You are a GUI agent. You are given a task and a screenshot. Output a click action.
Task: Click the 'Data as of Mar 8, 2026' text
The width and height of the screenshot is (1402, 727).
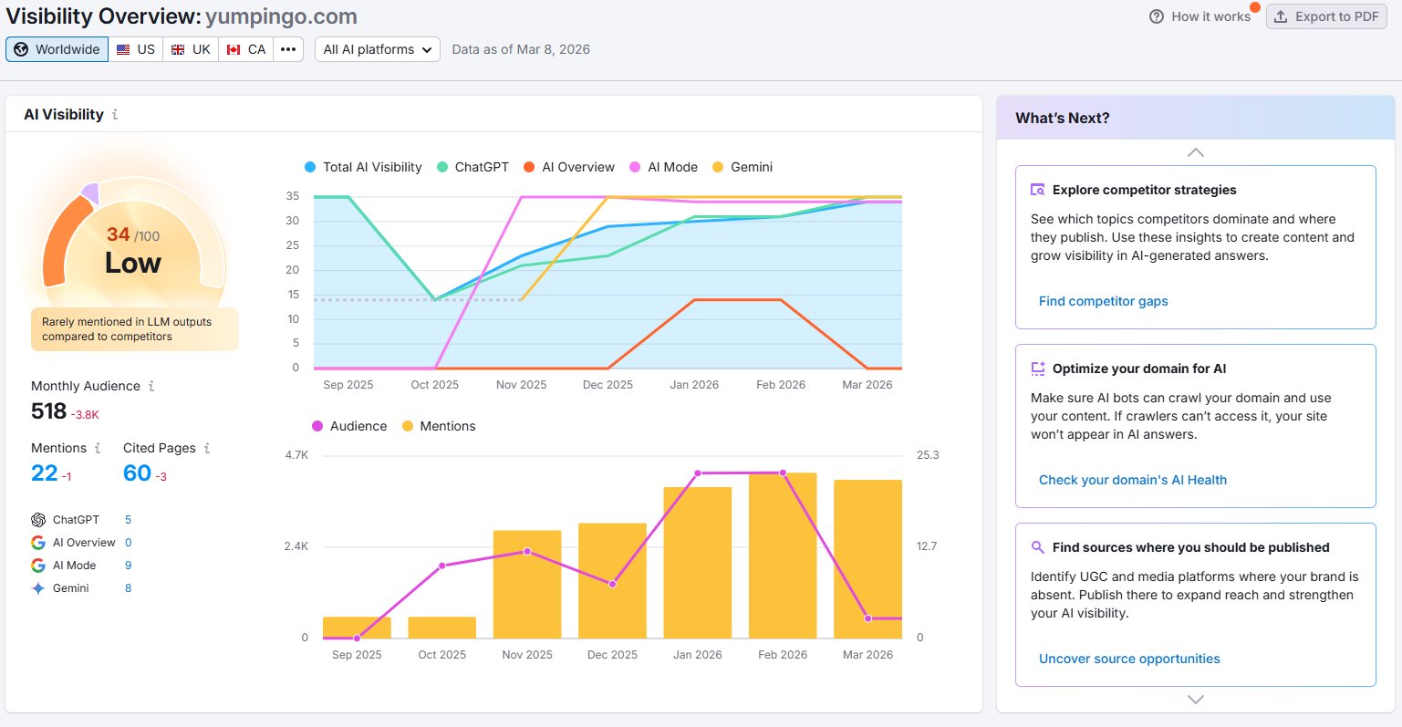[x=521, y=49]
